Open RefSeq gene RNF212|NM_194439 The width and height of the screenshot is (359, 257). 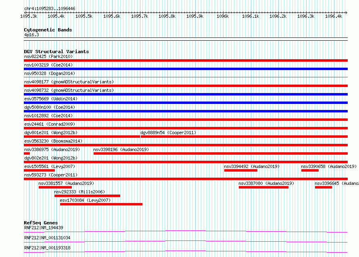(44, 228)
